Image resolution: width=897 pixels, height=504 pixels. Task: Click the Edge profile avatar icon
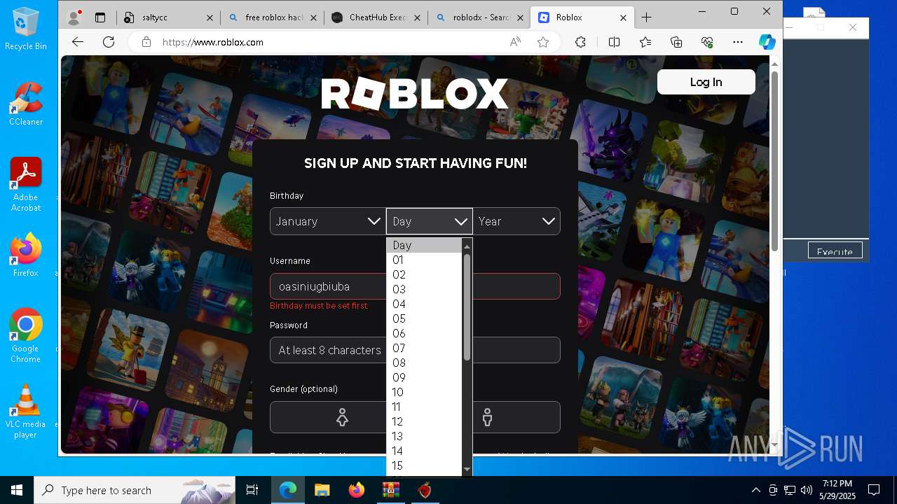click(73, 17)
